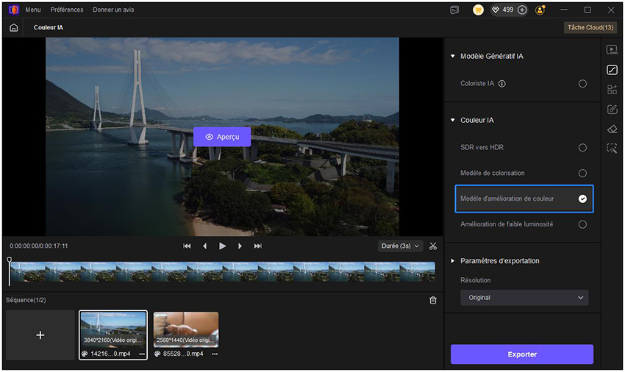Viewport: 625px width, 372px height.
Task: Click the Exporter button
Action: (x=522, y=354)
